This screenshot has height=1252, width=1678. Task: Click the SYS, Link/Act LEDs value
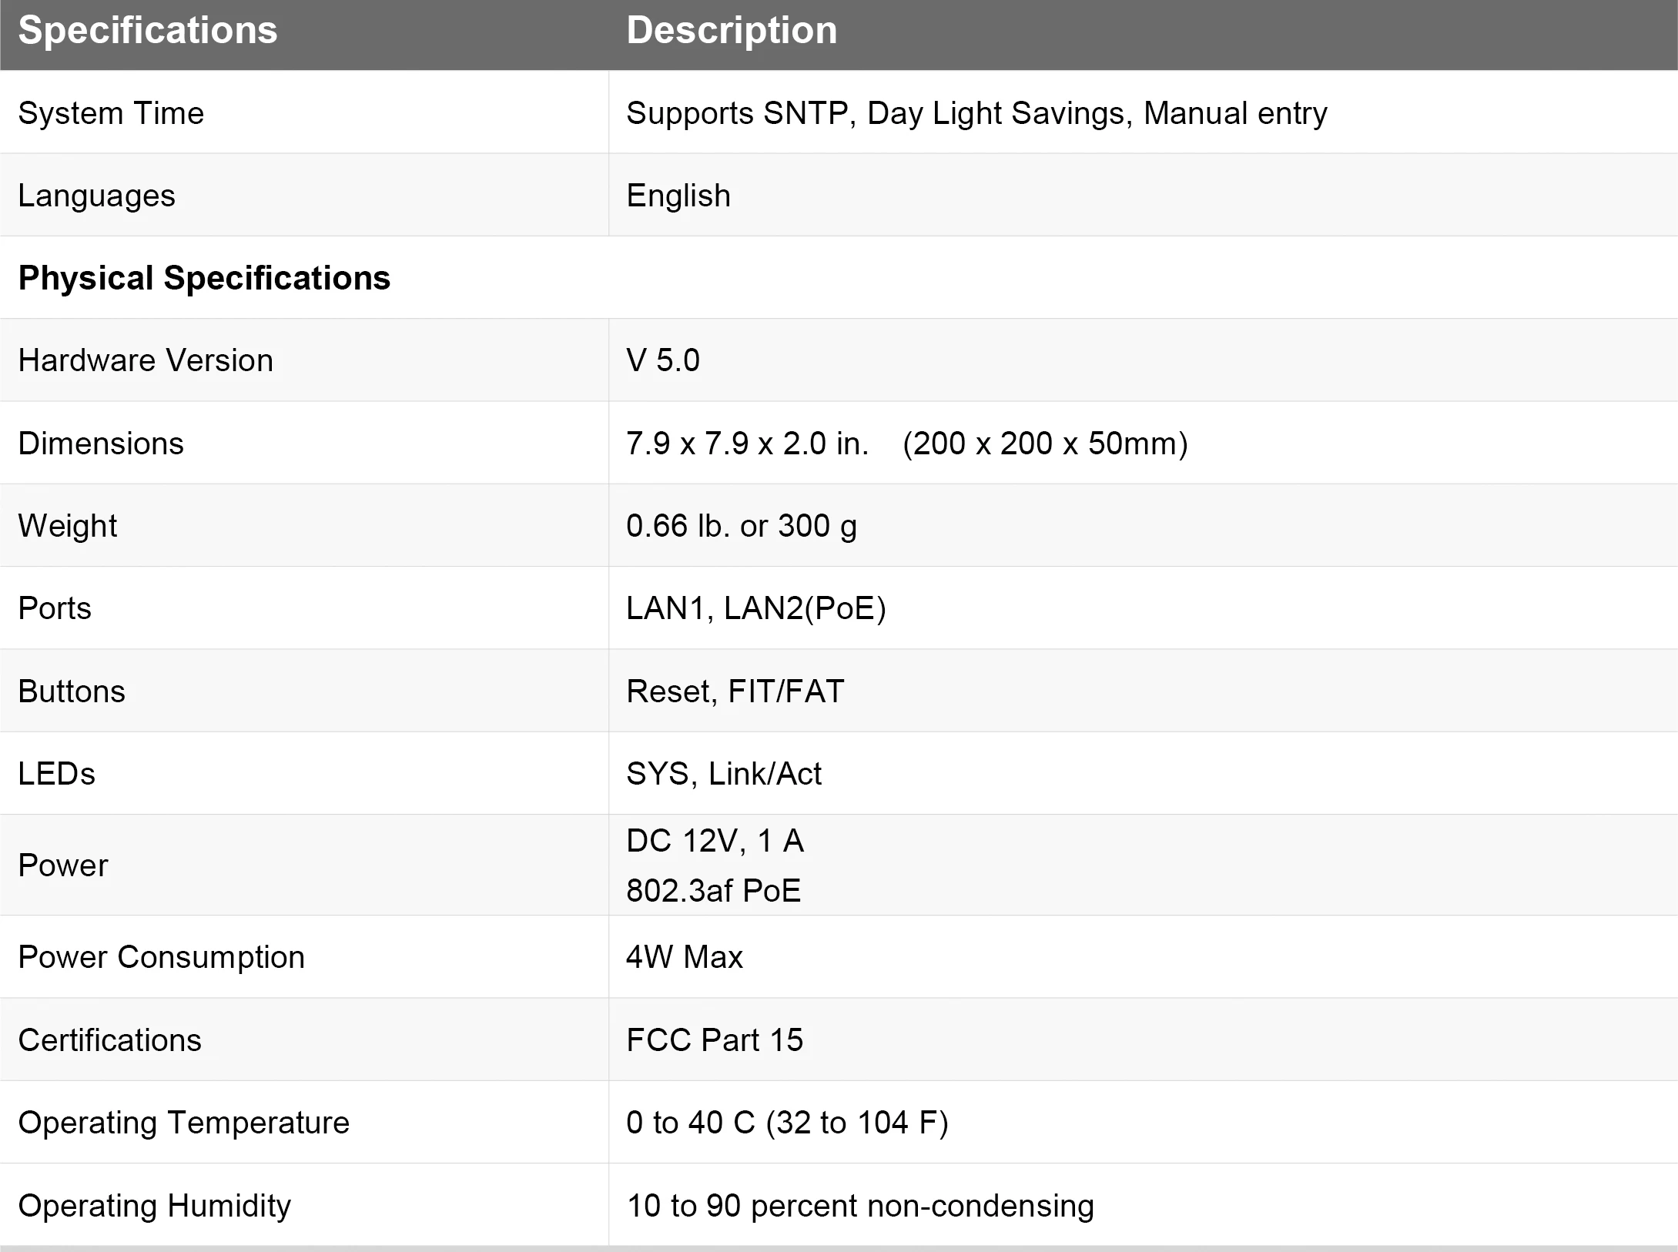point(723,774)
